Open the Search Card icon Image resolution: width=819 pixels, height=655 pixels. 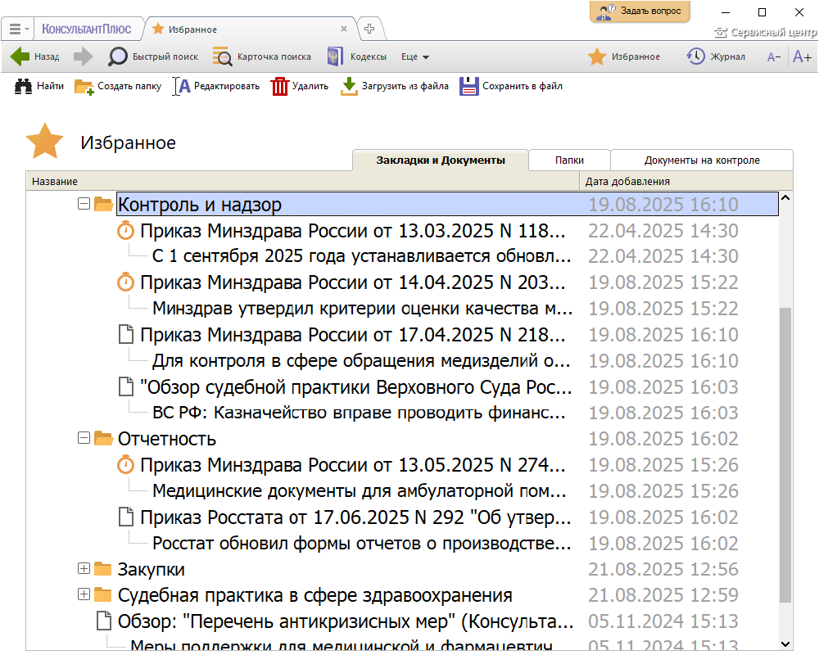(x=222, y=57)
